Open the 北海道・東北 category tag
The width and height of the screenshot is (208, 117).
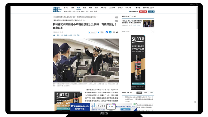[x=72, y=35]
